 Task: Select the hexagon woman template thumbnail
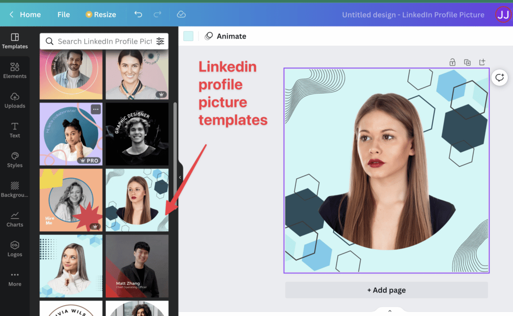coord(137,200)
